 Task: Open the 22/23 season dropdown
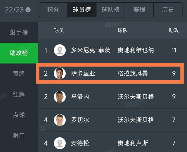(x=18, y=10)
